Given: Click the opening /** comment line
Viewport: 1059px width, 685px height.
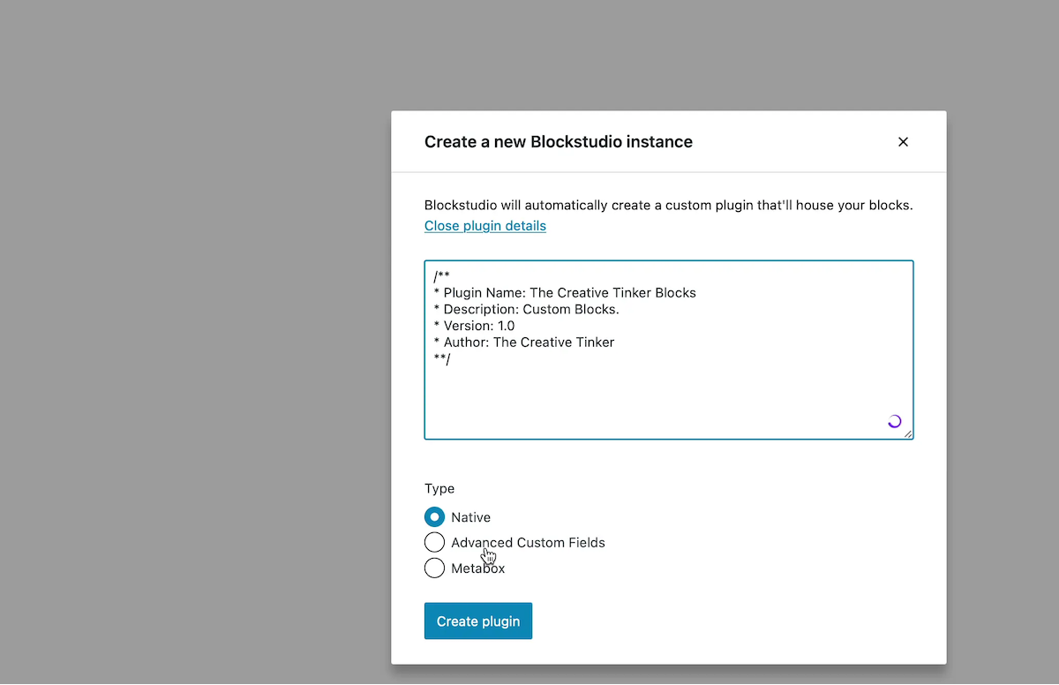Looking at the screenshot, I should click(441, 275).
